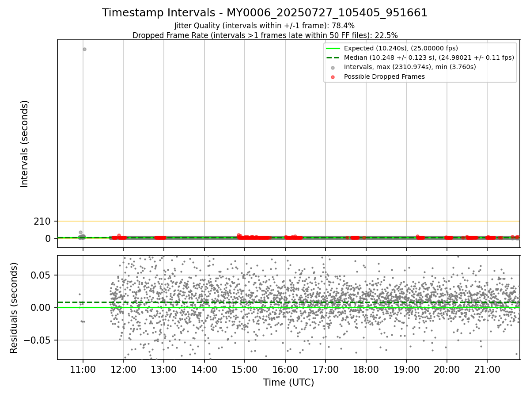This screenshot has height=398, width=530.
Task: Click the "0" tick label on intervals axis
Action: [49, 238]
